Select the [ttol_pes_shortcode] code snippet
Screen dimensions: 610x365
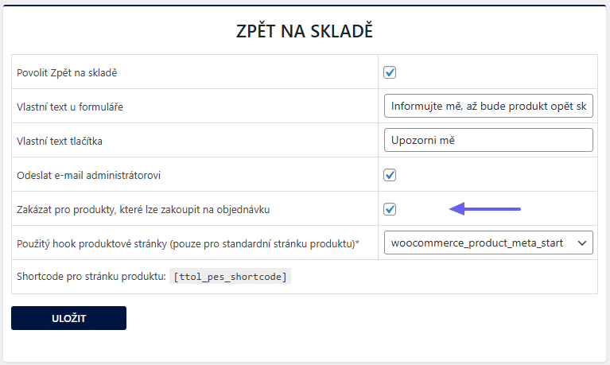click(x=231, y=277)
